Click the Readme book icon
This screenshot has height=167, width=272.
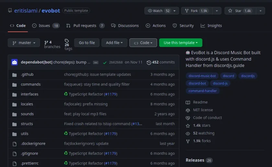pyautogui.click(x=188, y=103)
